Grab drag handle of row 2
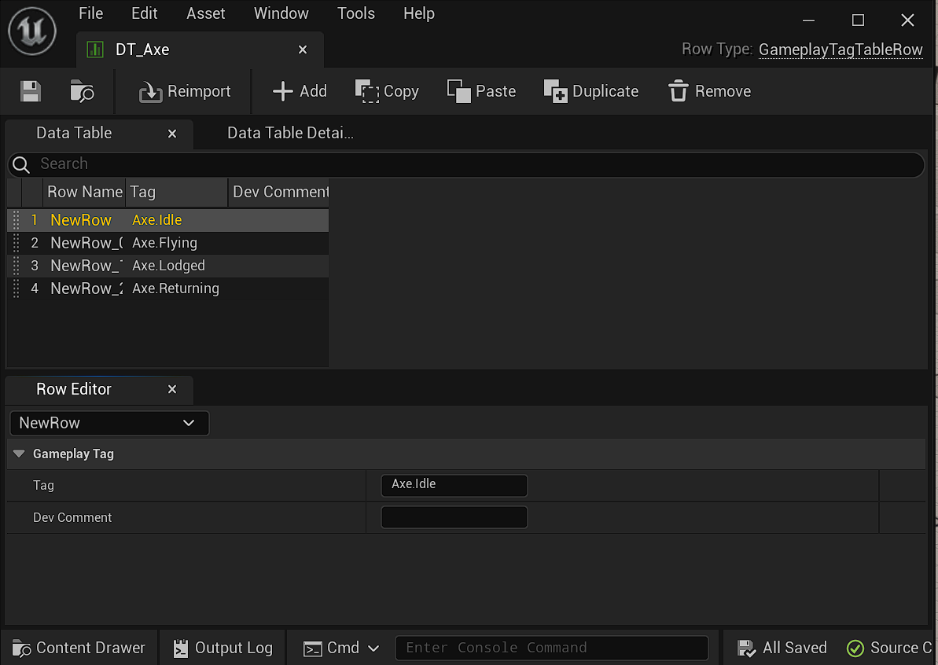This screenshot has width=938, height=665. pyautogui.click(x=17, y=243)
